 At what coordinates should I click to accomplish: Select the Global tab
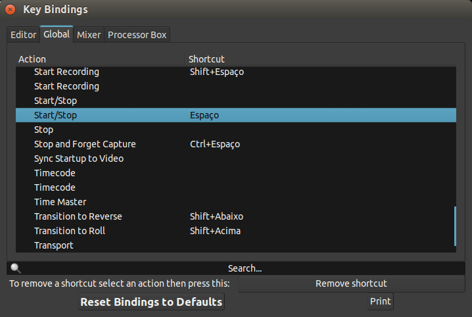57,34
